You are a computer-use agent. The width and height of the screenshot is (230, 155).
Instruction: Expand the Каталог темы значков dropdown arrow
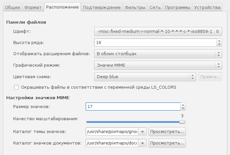(x=142, y=132)
